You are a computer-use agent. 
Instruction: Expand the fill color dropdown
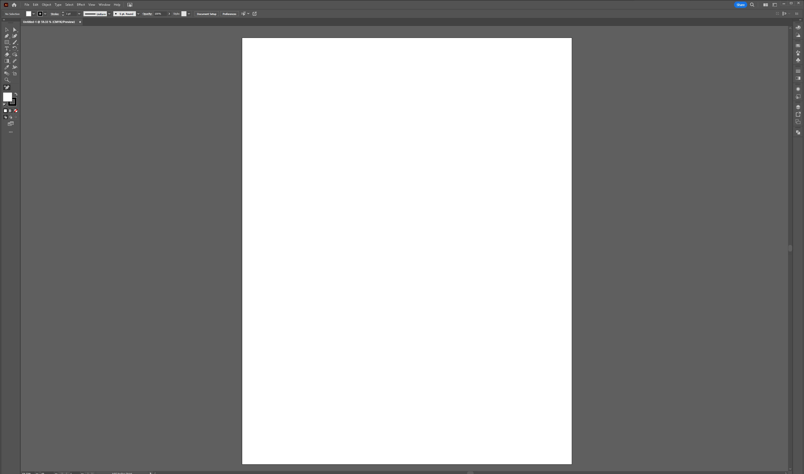coord(34,14)
